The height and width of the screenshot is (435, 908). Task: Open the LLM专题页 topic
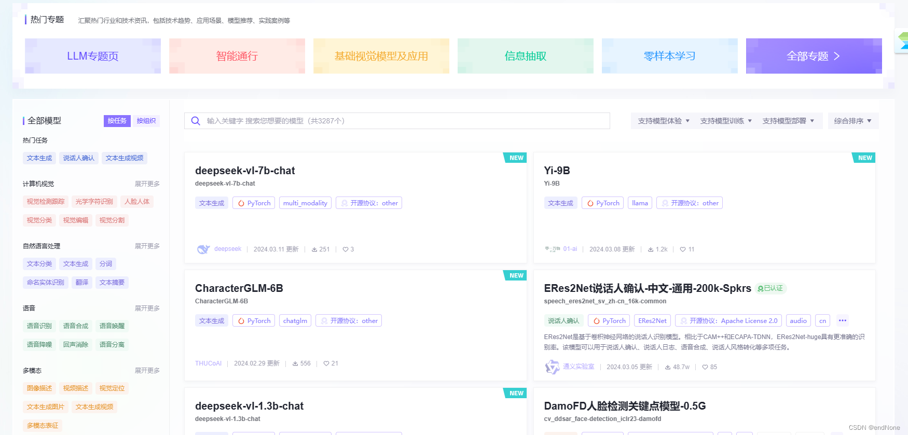coord(93,56)
